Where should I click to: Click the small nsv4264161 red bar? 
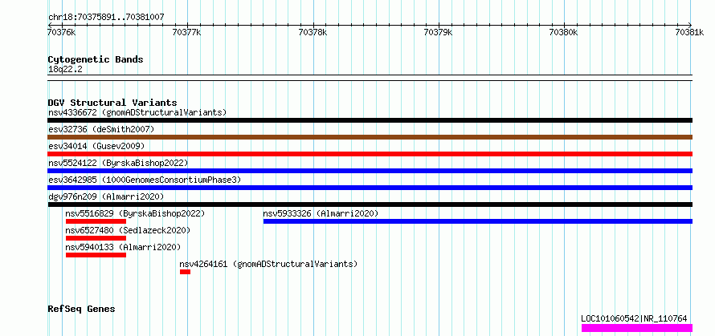click(185, 272)
